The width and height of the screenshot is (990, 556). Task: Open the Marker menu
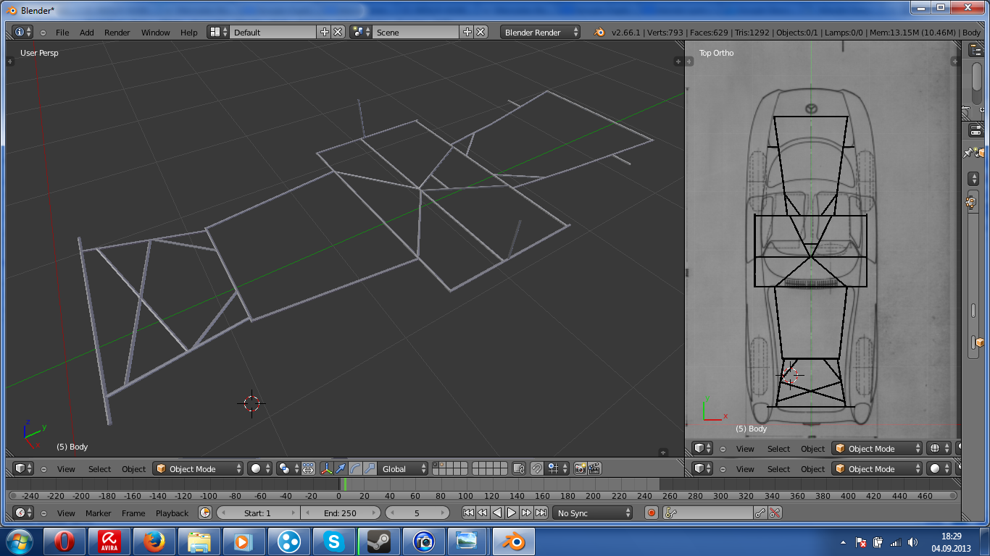pos(98,513)
